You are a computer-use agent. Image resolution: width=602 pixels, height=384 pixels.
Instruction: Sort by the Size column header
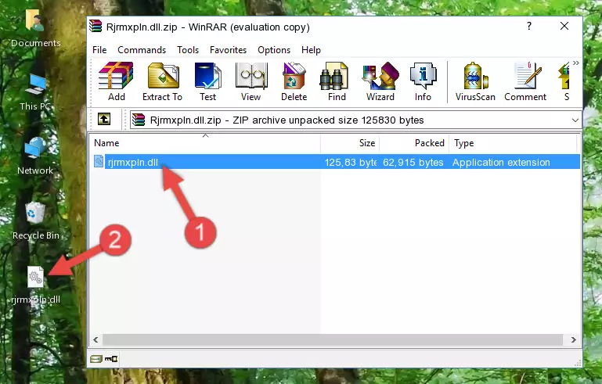350,143
